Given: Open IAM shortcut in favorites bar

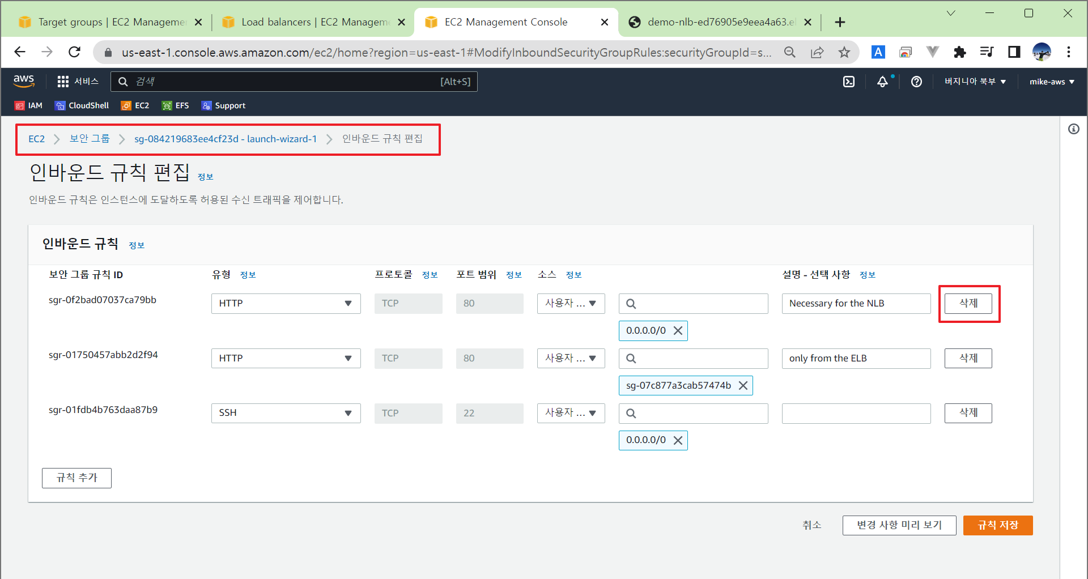Looking at the screenshot, I should coord(28,105).
